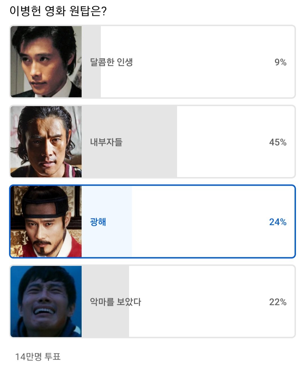Click the 달콤한 인생 movie thumbnail
Image resolution: width=305 pixels, height=367 pixels.
pos(46,62)
